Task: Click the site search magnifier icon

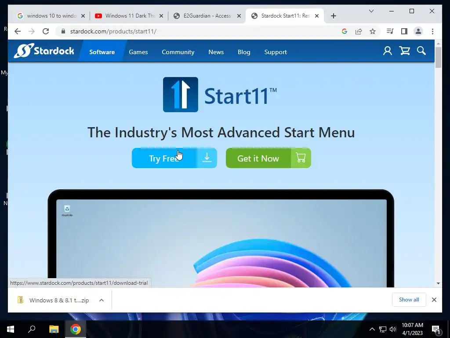Action: [x=421, y=51]
